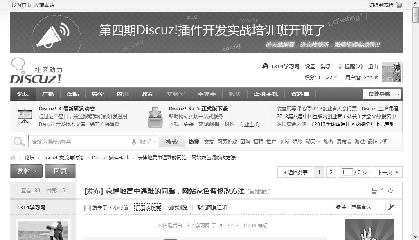
Task: Go to page 2
Action: click(x=331, y=173)
